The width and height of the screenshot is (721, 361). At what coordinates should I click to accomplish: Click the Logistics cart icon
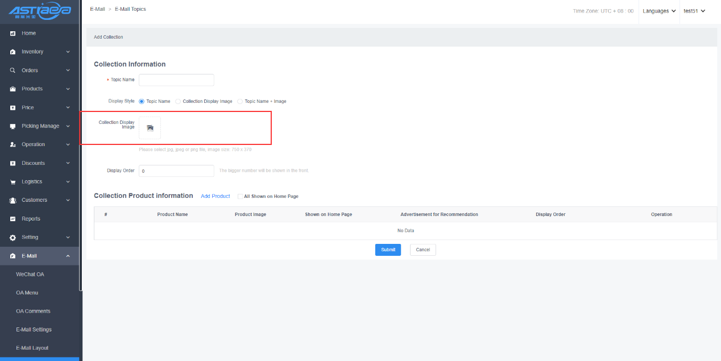13,182
